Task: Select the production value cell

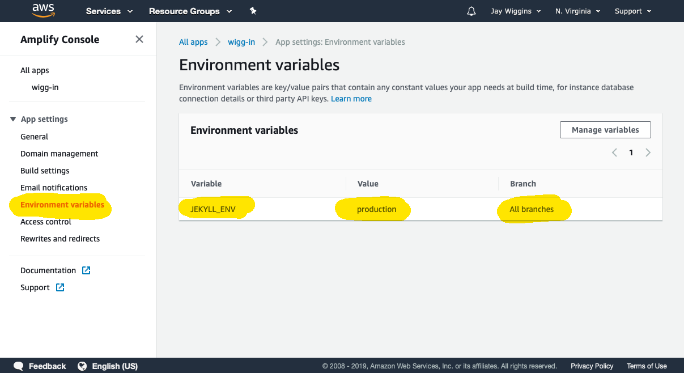Action: (376, 209)
